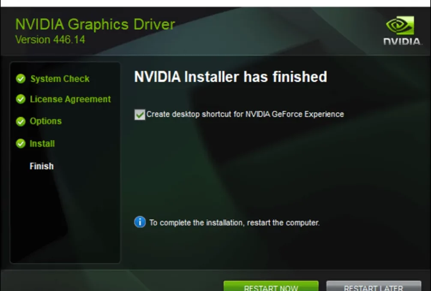The image size is (431, 291).
Task: Select the License Agreement step
Action: pos(70,99)
